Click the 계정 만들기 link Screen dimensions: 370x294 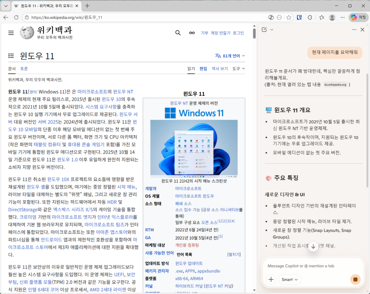click(220, 33)
